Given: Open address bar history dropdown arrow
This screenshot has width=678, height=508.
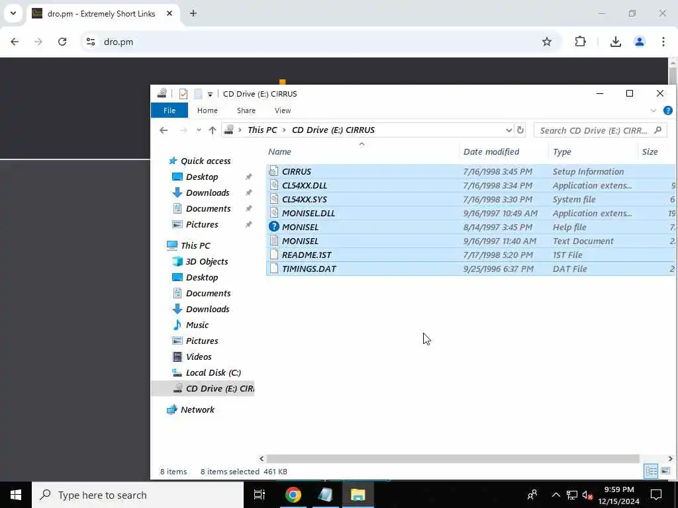Looking at the screenshot, I should pos(508,130).
